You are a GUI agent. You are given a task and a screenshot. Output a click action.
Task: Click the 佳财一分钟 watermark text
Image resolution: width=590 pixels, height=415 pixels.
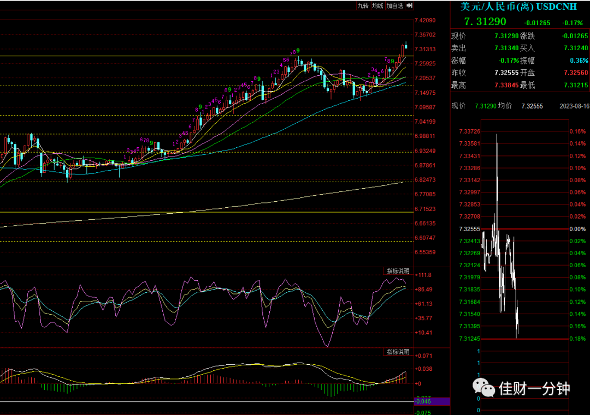point(534,389)
